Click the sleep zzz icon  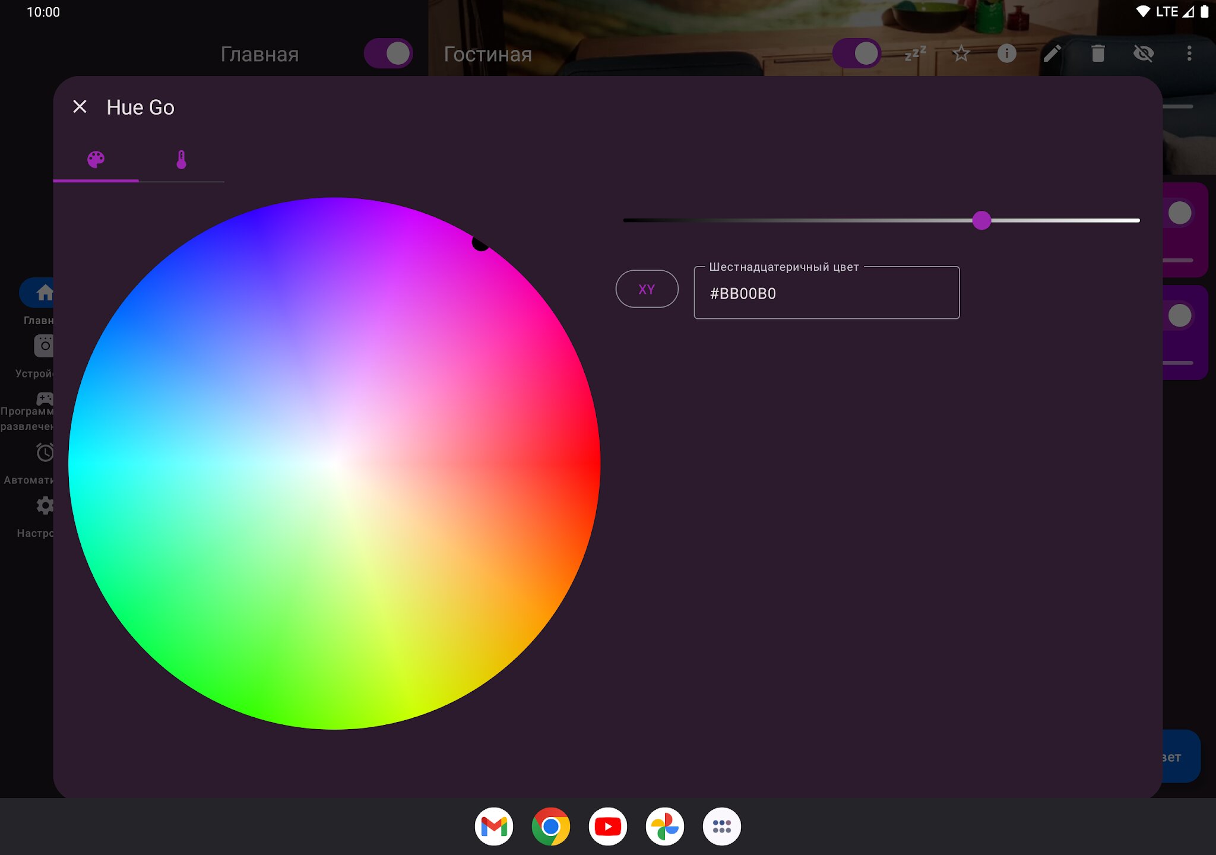tap(915, 53)
